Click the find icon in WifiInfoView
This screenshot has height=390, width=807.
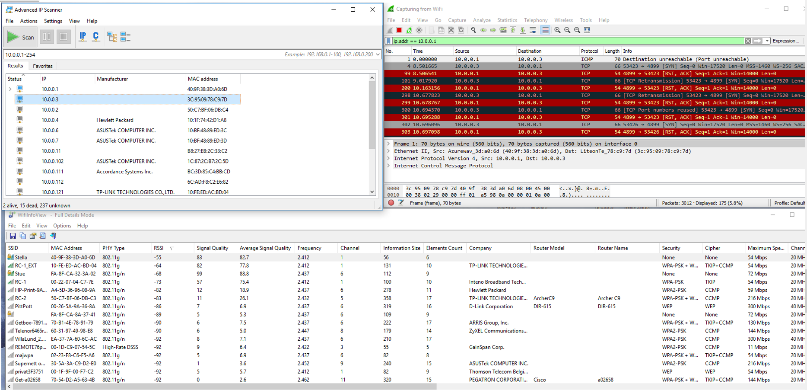(43, 236)
